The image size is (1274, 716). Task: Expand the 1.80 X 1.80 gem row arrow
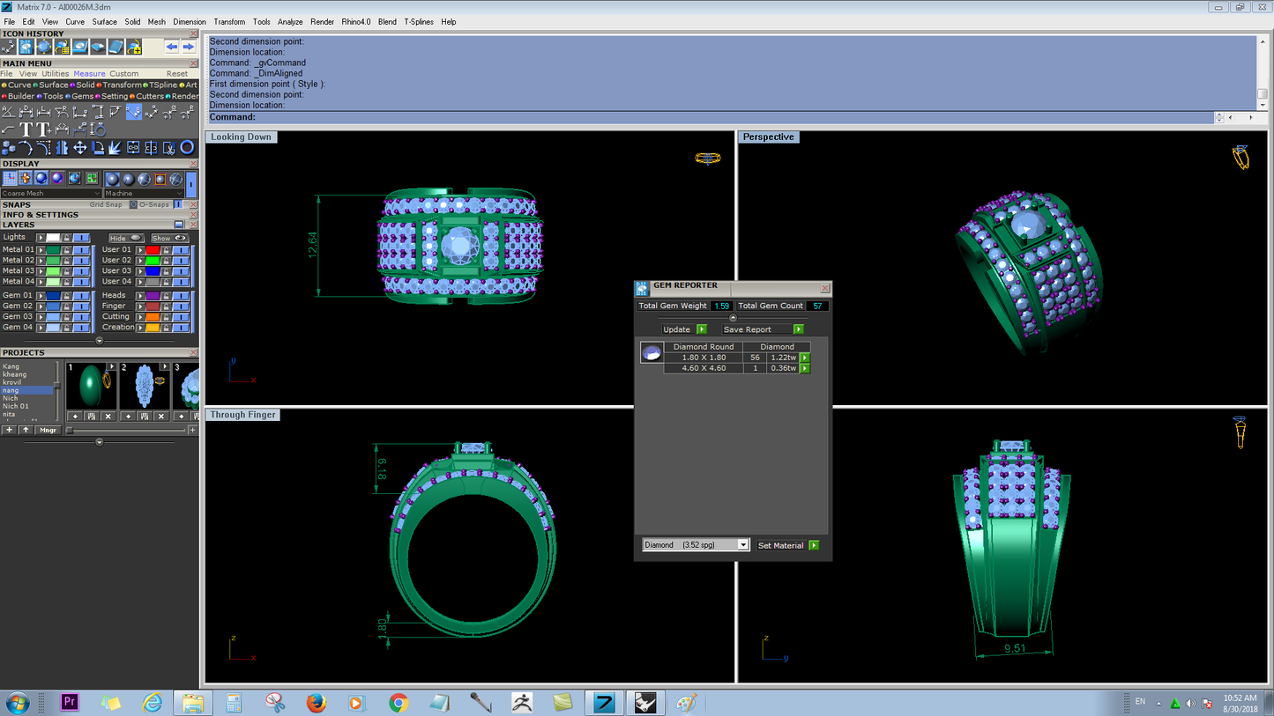coord(805,358)
